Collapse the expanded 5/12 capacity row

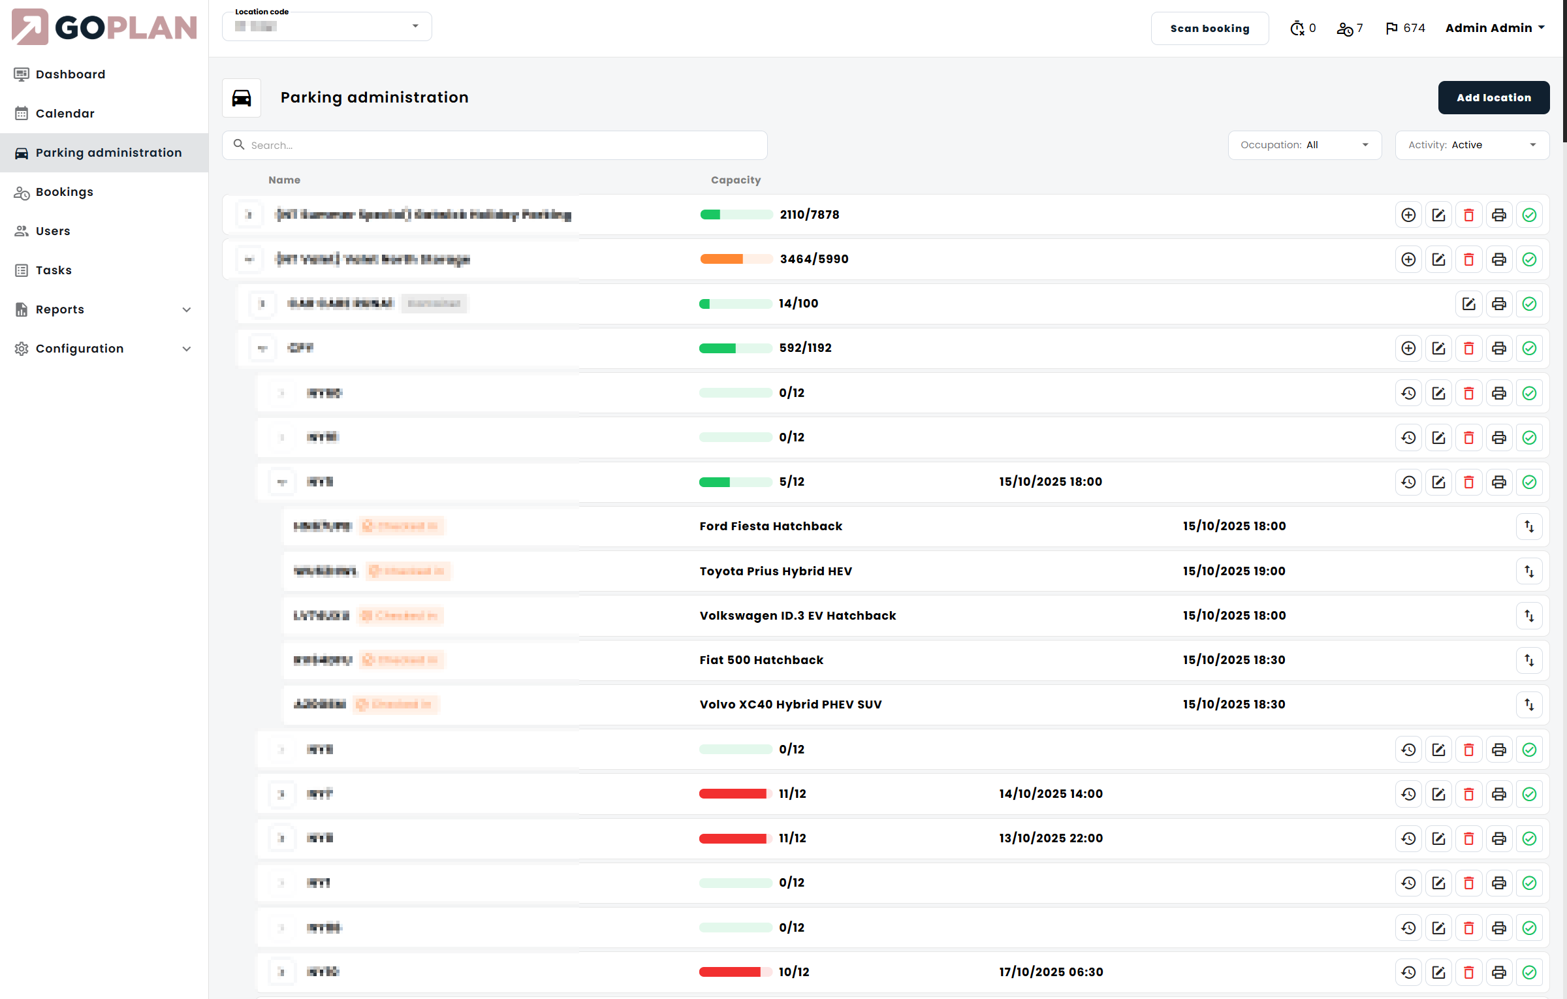(x=282, y=482)
